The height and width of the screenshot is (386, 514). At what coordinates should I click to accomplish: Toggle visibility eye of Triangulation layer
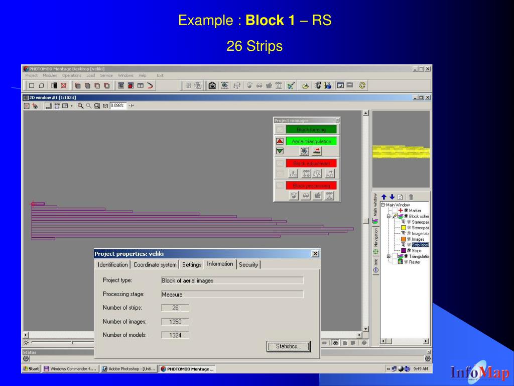coord(406,256)
